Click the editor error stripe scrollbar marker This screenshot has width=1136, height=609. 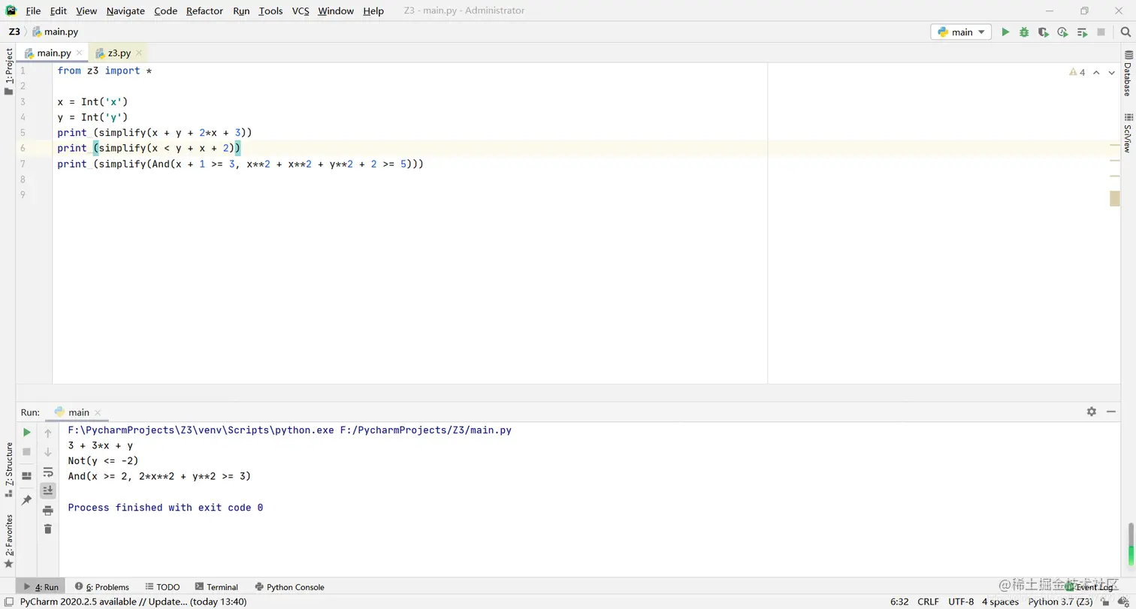tap(1115, 198)
